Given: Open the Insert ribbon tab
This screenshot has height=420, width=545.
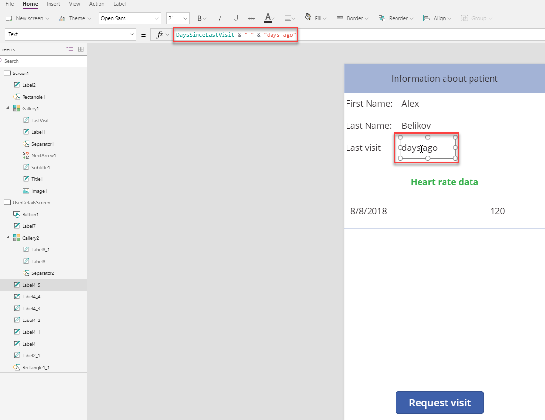Looking at the screenshot, I should tap(53, 4).
